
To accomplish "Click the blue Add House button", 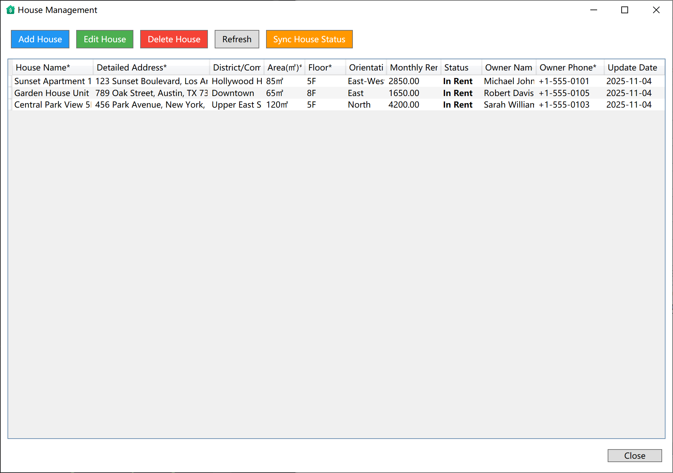I will [x=40, y=39].
